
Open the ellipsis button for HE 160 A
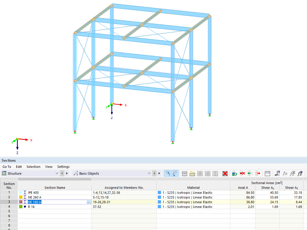[x=88, y=202]
